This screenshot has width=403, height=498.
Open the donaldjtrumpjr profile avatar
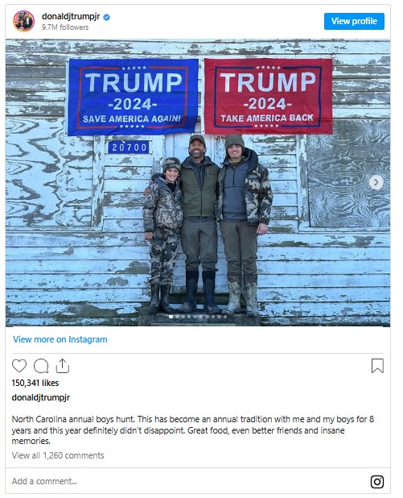click(23, 21)
